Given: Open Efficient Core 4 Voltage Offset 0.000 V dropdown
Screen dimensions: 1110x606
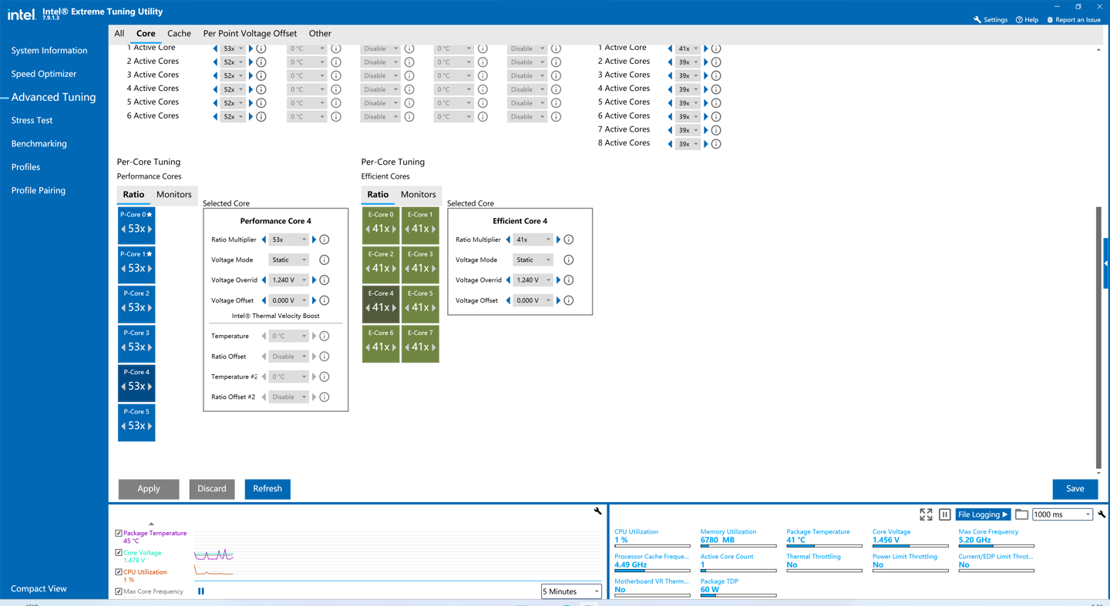Looking at the screenshot, I should click(533, 300).
